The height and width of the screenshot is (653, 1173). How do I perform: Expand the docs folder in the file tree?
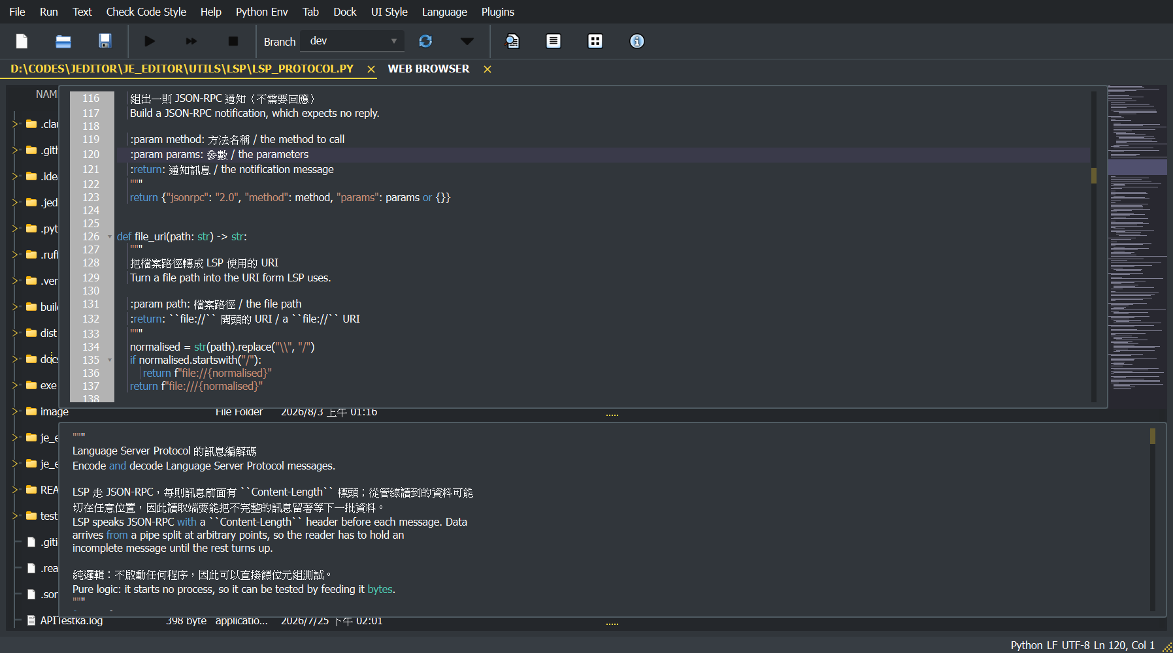pyautogui.click(x=16, y=359)
